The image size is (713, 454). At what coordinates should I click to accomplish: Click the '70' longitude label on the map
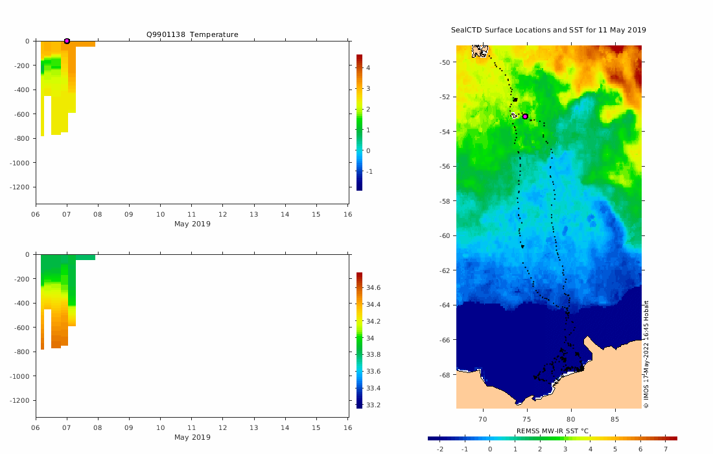(x=482, y=420)
